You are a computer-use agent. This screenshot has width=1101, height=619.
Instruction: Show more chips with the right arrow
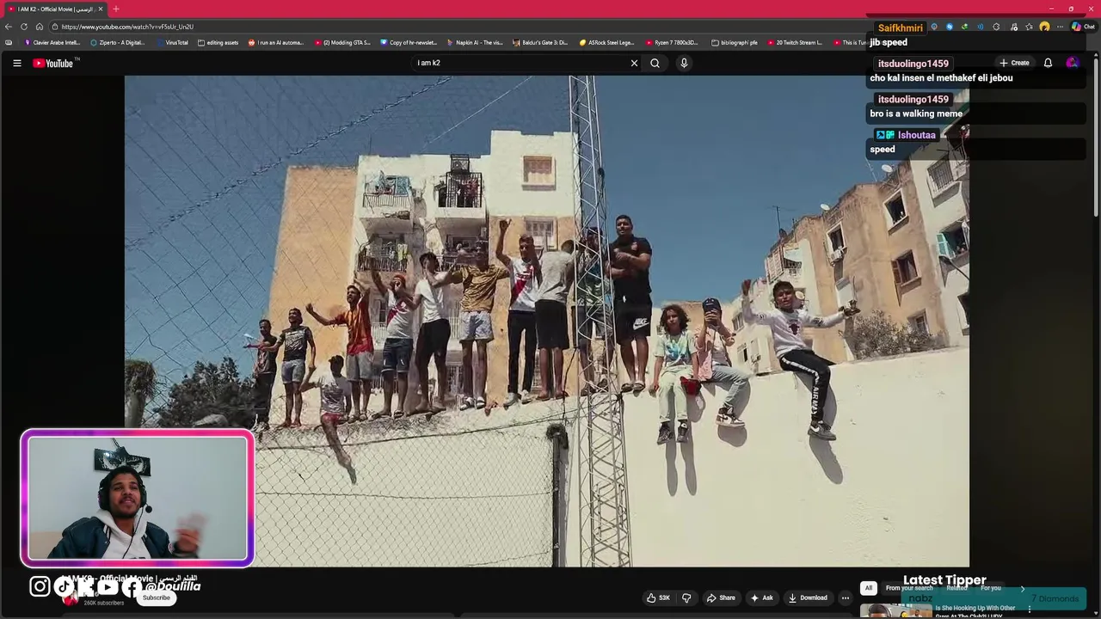(x=1022, y=588)
